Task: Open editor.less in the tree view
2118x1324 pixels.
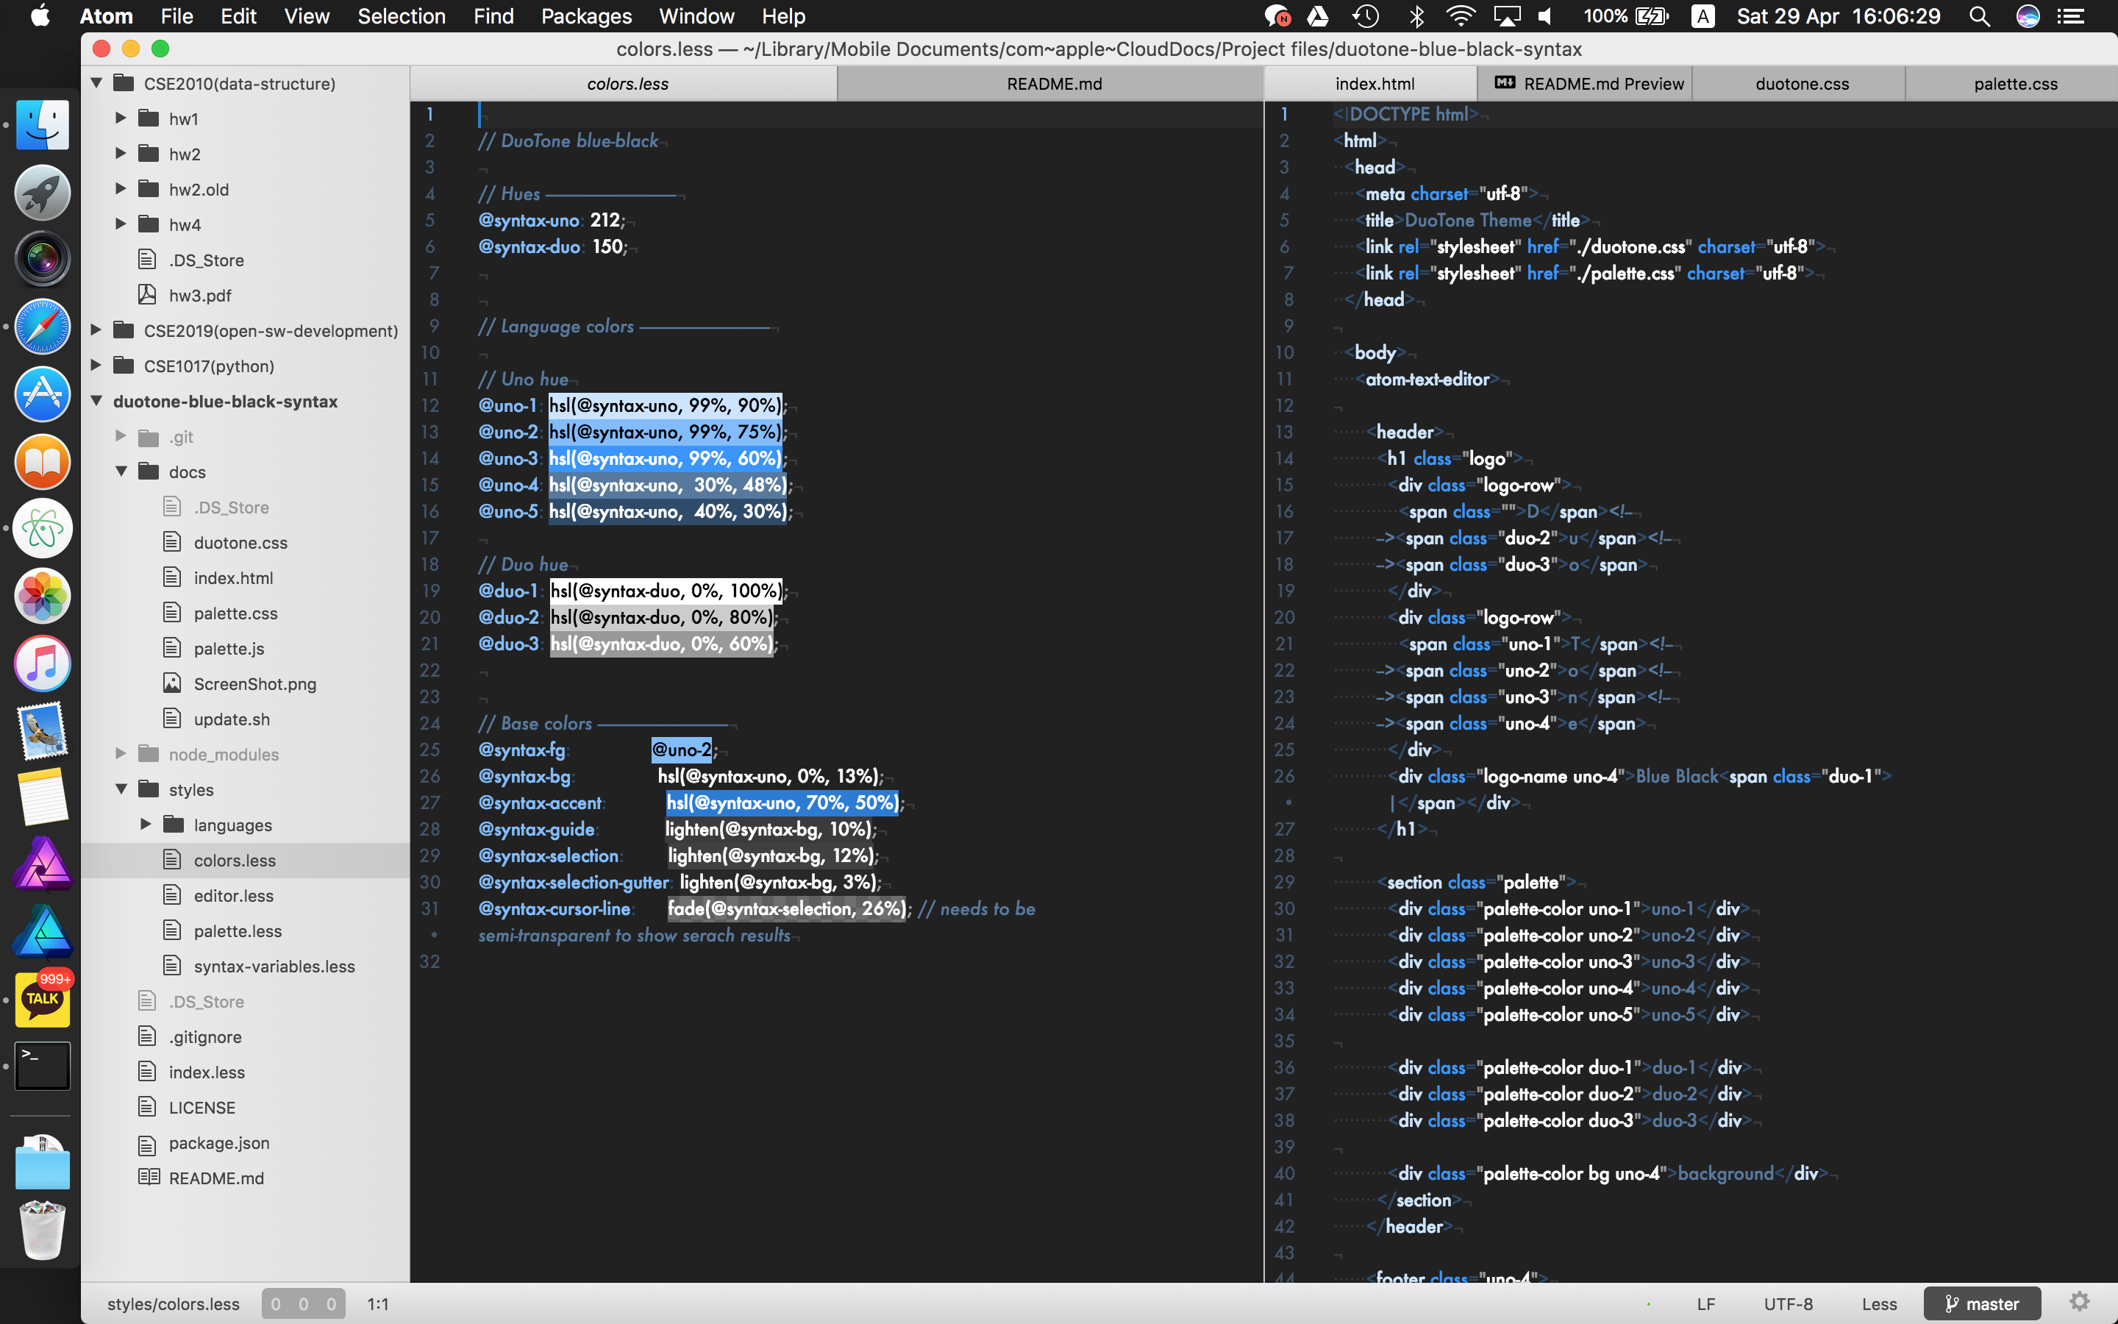Action: click(x=234, y=895)
